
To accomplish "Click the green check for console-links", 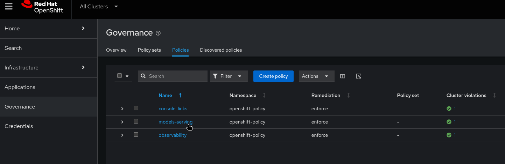I will click(x=449, y=109).
